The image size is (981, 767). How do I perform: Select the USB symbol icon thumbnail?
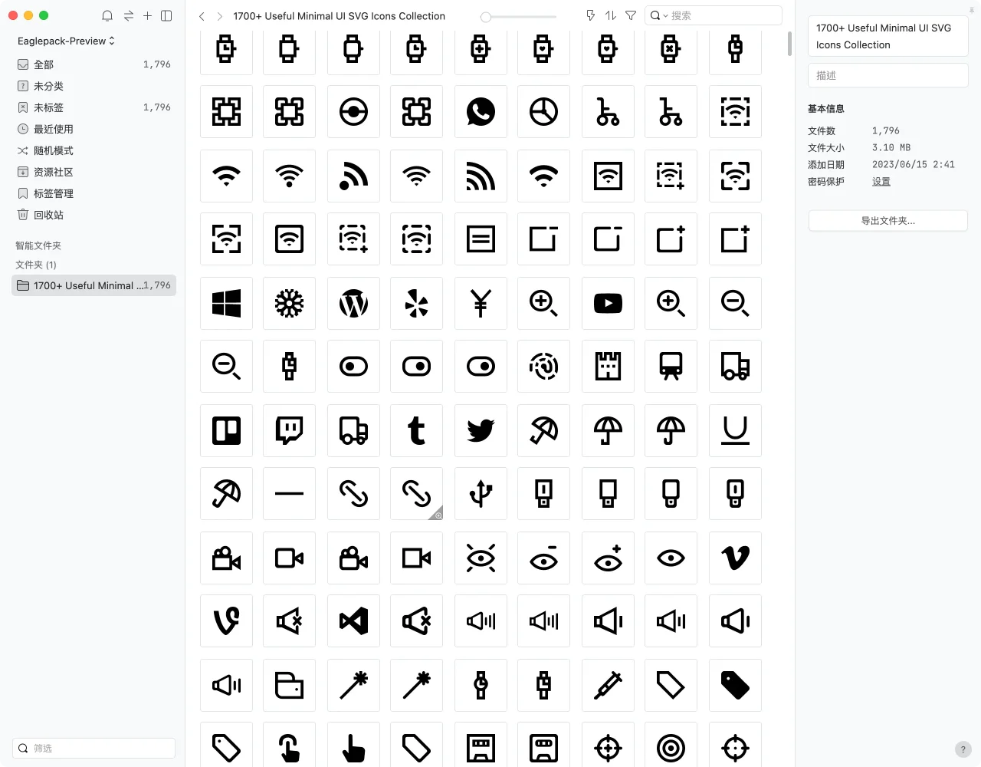click(481, 494)
